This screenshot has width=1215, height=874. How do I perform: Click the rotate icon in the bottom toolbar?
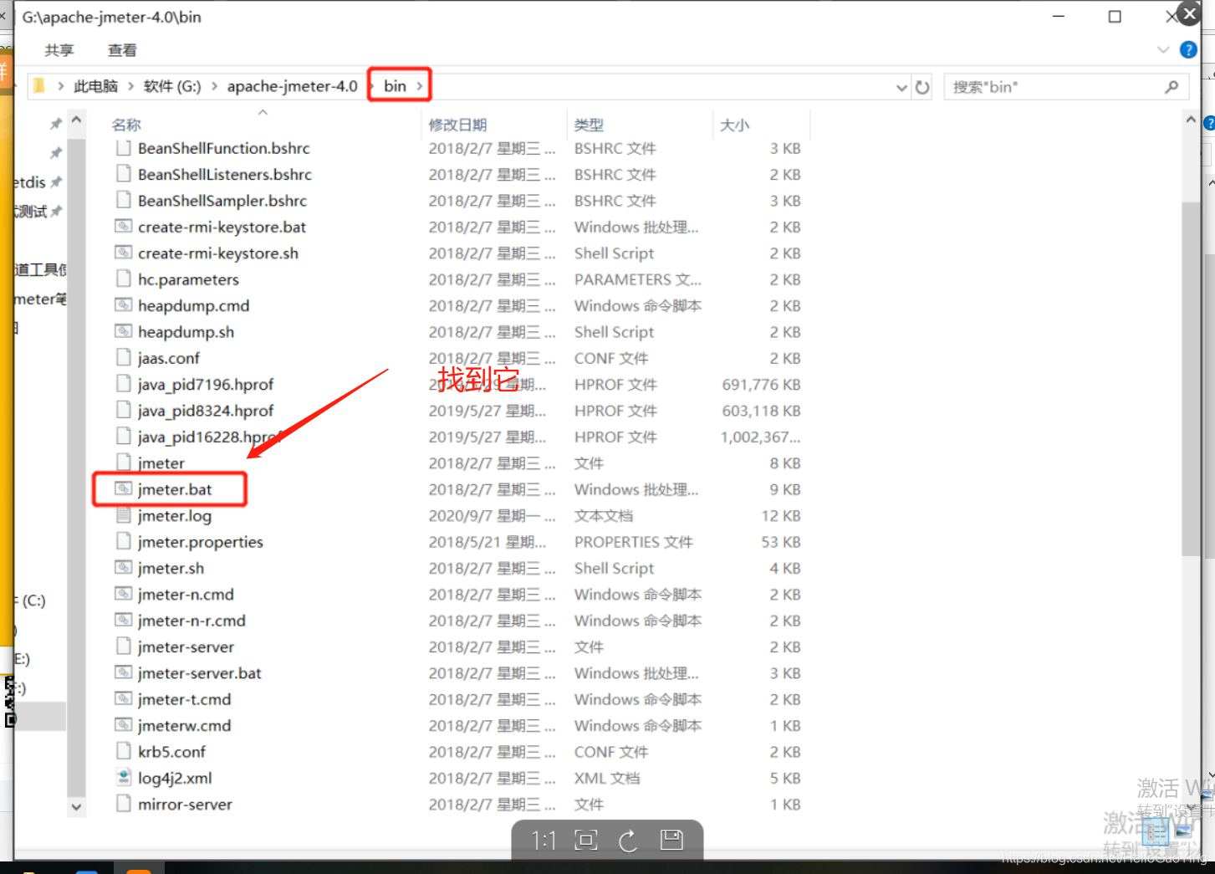coord(628,841)
